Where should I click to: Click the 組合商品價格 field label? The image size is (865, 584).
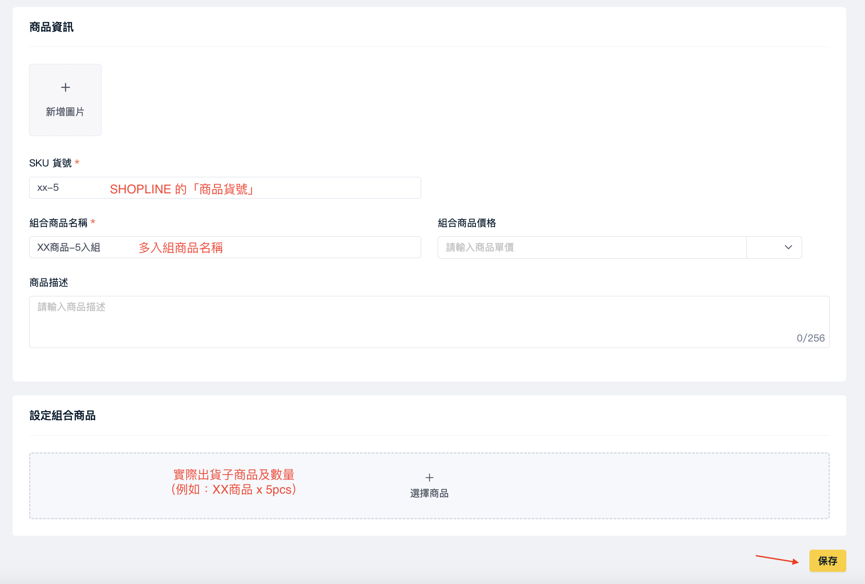[467, 223]
